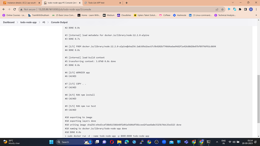Screen dimensions: 260x146
Task: Close the Todo List APP test tab
Action: point(120,3)
